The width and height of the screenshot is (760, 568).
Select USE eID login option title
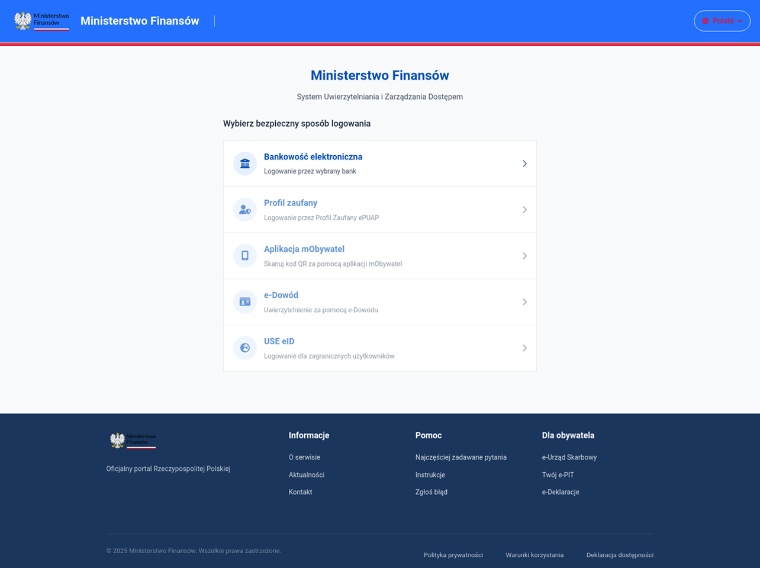coord(279,342)
